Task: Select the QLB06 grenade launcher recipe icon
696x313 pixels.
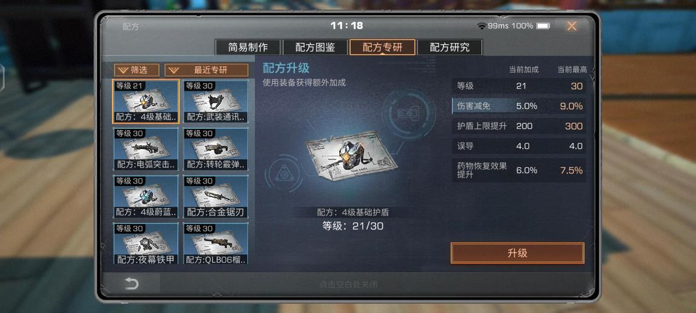Action: click(x=216, y=243)
